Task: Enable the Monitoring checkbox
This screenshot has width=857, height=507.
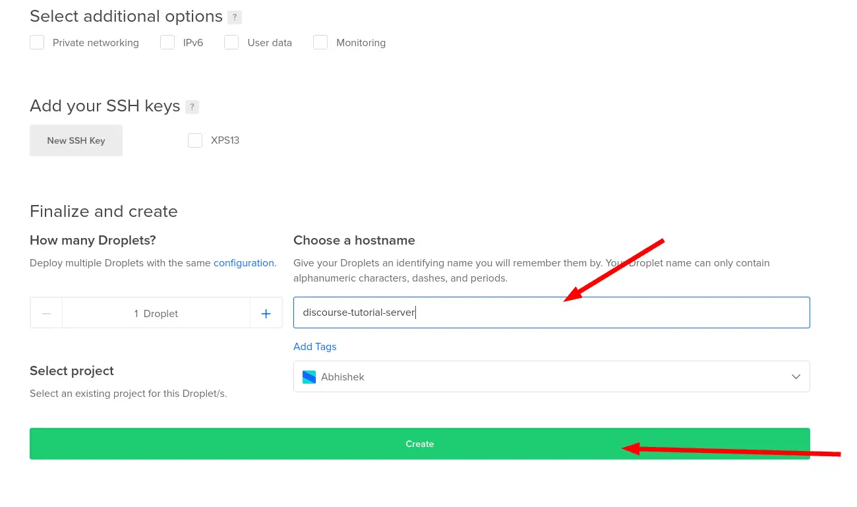Action: point(320,43)
